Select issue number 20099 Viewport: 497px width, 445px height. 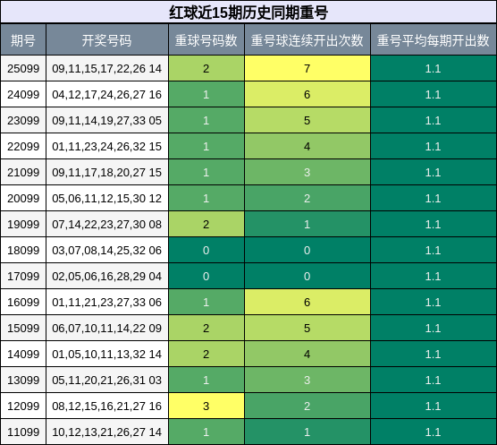click(x=23, y=199)
